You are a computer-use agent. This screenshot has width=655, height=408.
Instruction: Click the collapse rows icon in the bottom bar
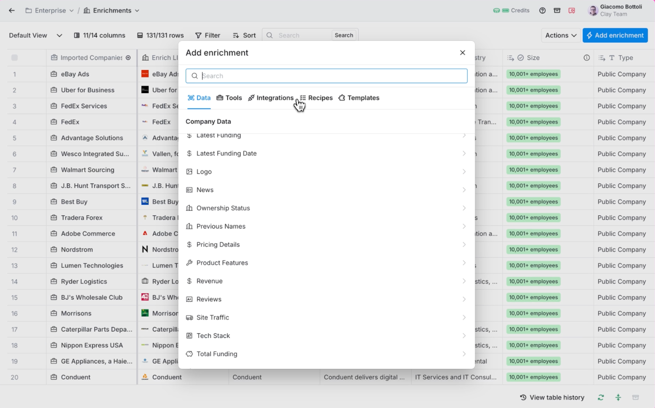point(618,397)
